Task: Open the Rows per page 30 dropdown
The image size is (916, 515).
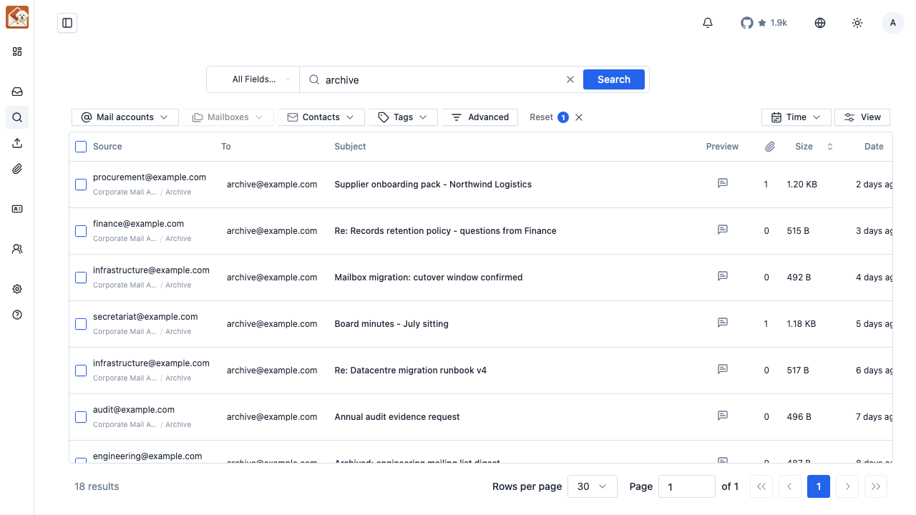Action: pyautogui.click(x=592, y=486)
